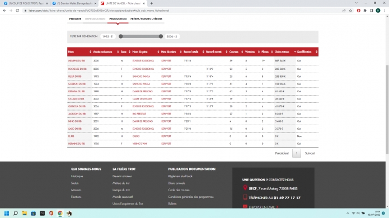
Task: Open the red Opera-style extension icon
Action: 358,11
